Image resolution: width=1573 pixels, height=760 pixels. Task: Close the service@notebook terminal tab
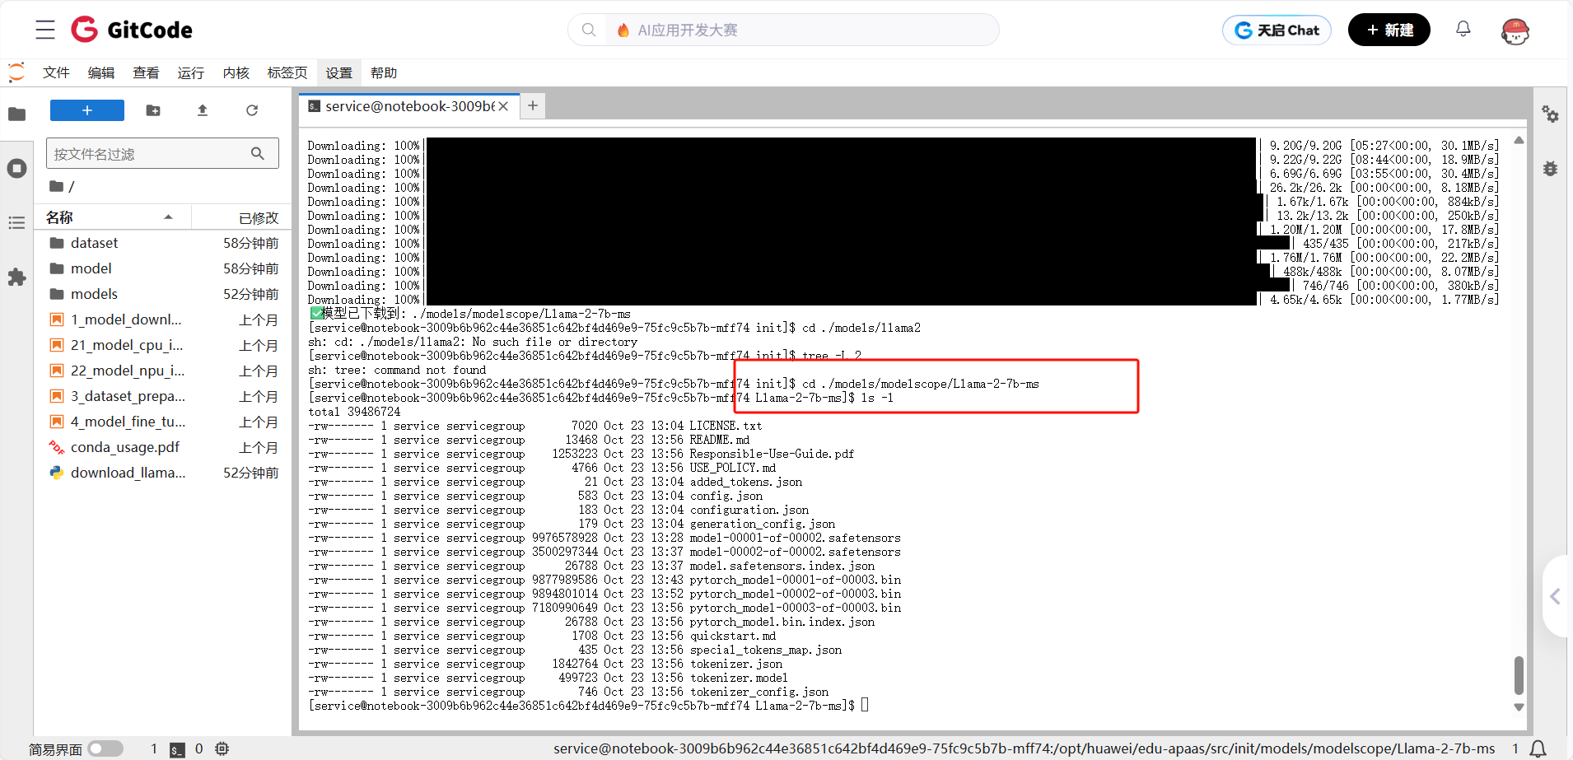click(x=503, y=106)
